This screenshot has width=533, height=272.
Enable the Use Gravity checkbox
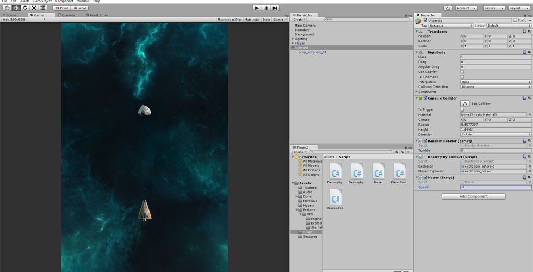point(462,72)
